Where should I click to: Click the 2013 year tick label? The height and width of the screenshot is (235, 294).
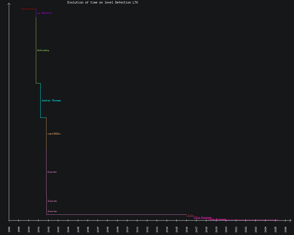pos(157,229)
